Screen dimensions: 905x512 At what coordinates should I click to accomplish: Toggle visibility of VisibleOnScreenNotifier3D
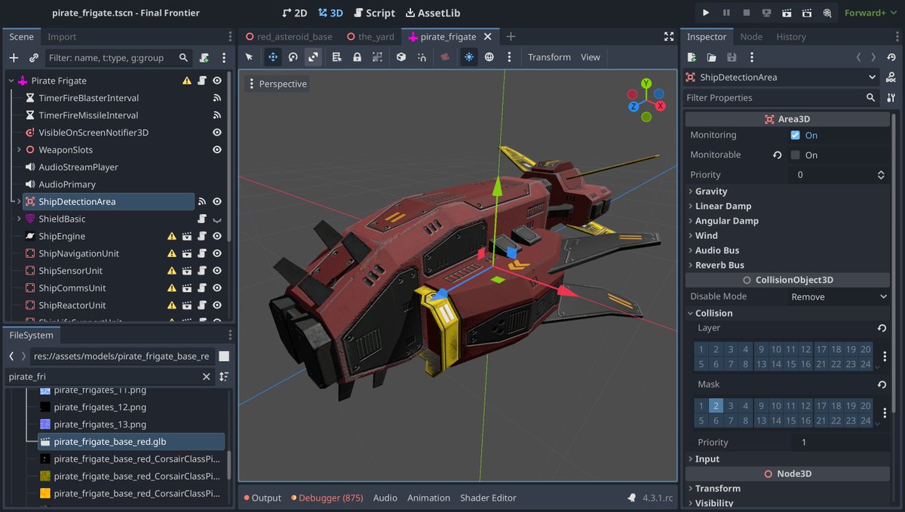(217, 133)
